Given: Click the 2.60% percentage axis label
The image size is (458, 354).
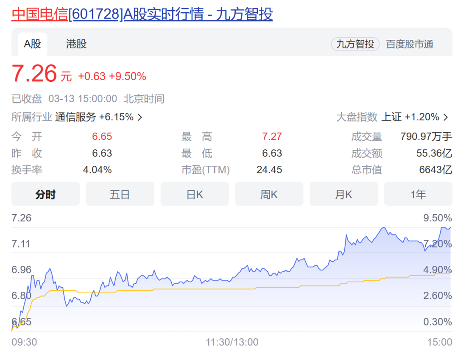Looking at the screenshot, I should pos(438,295).
